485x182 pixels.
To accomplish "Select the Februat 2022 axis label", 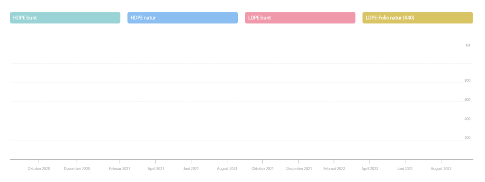I will click(x=334, y=169).
